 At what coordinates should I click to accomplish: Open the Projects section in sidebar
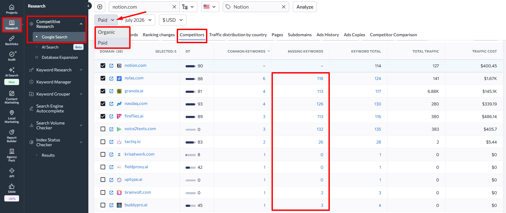(12, 9)
